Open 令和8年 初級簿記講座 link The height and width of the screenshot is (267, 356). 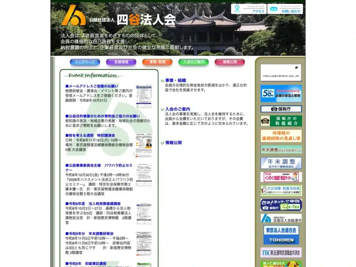pyautogui.click(x=86, y=264)
